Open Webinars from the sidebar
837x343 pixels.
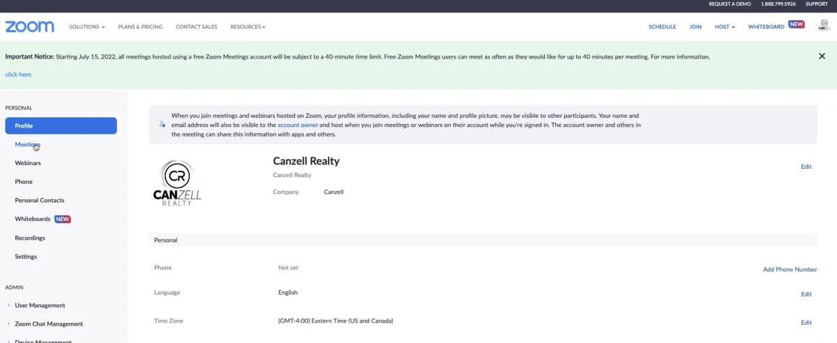(x=28, y=163)
